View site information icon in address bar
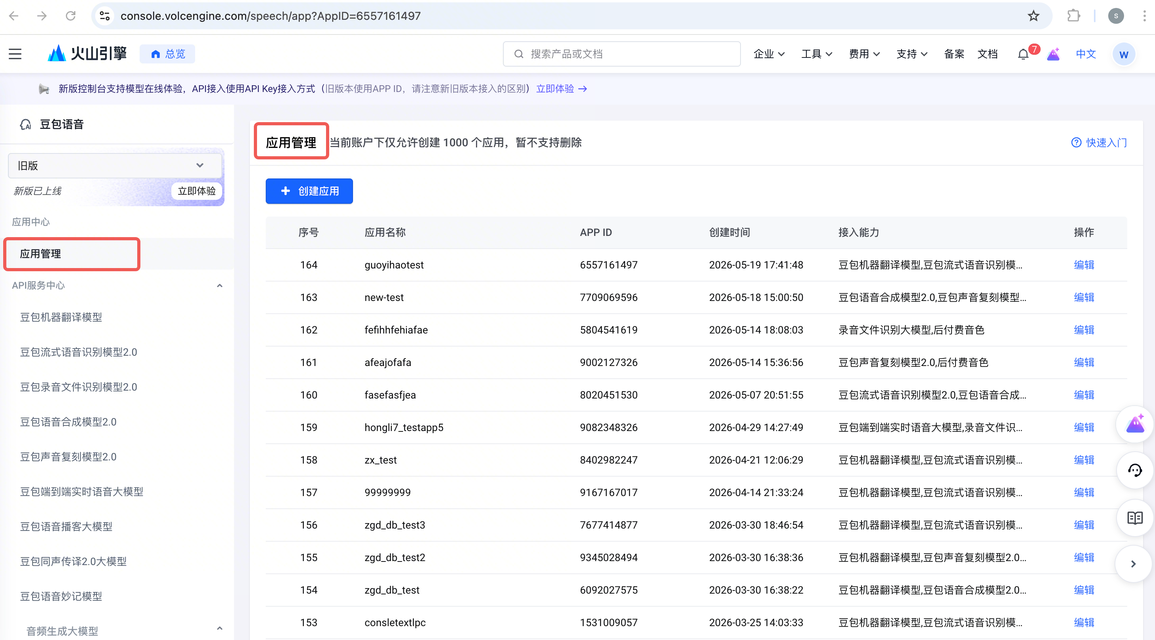1155x640 pixels. coord(105,16)
